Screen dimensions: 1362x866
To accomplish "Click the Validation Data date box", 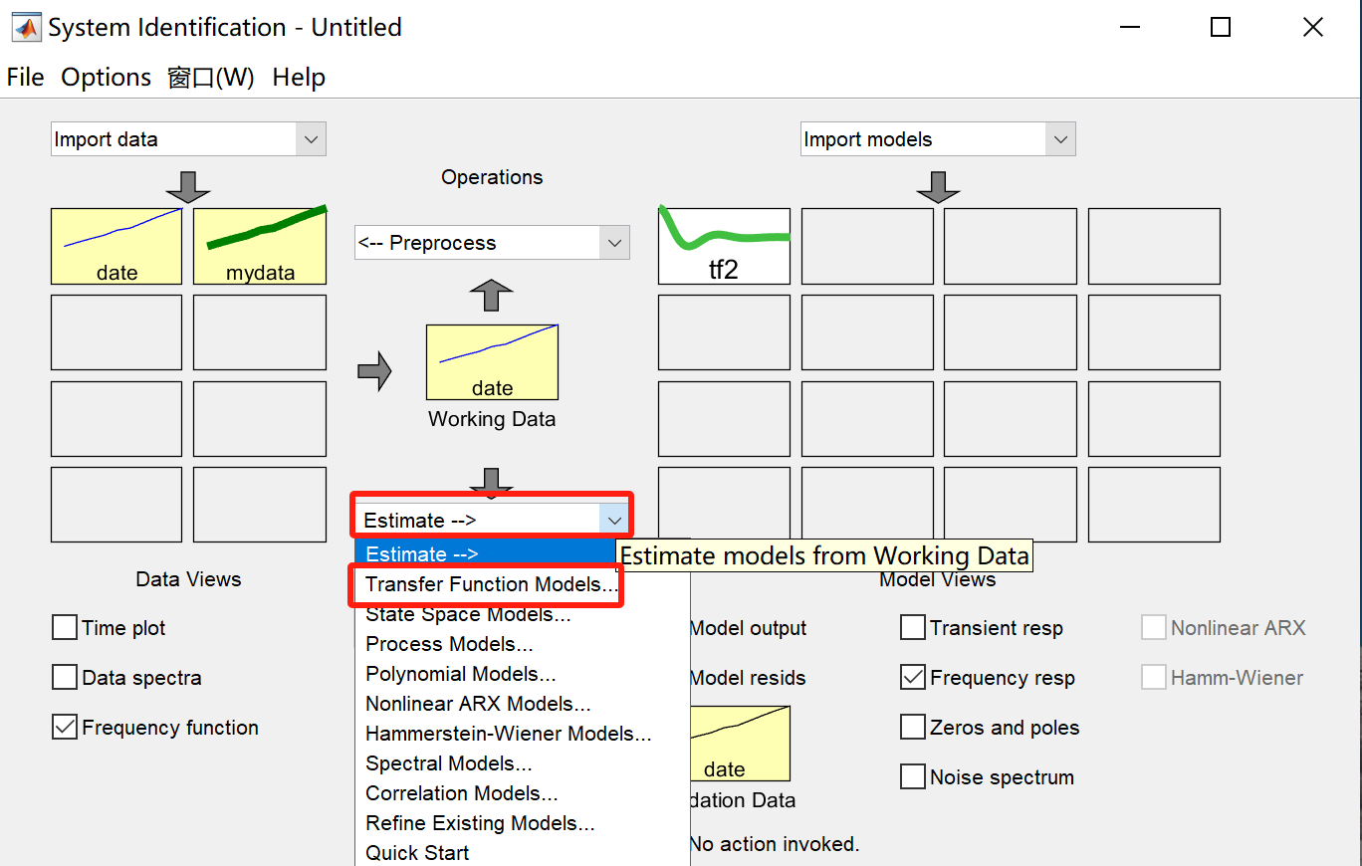I will (740, 744).
